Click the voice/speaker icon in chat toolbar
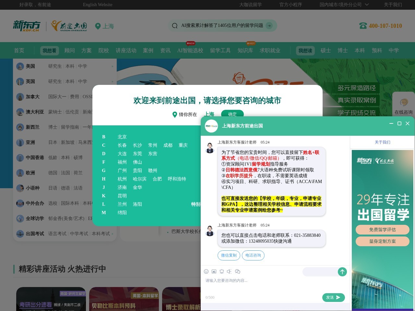Screen dimensions: 415x311 (229, 271)
